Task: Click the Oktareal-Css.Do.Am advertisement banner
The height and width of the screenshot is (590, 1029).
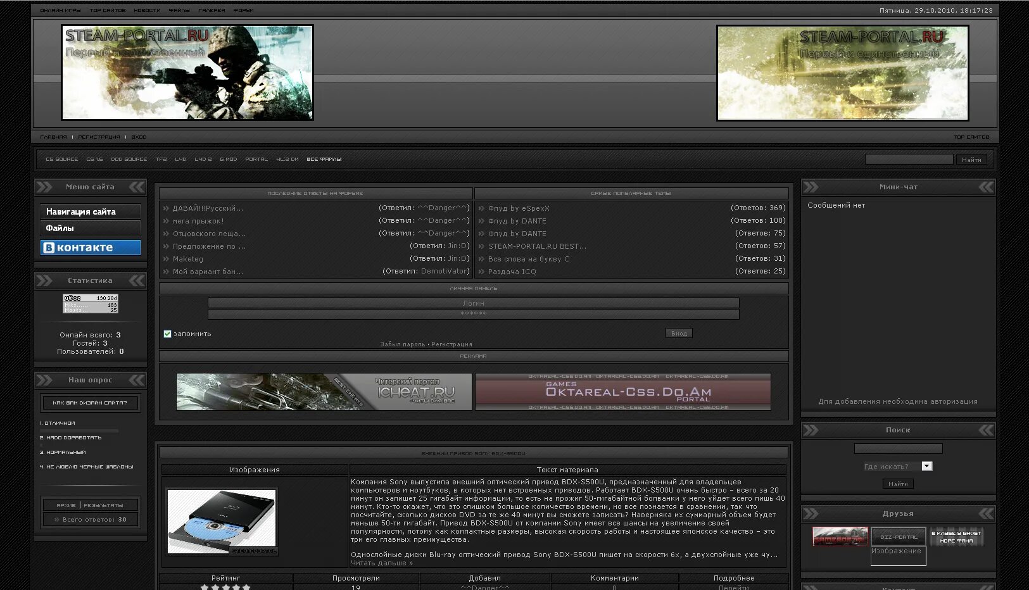Action: (x=623, y=392)
